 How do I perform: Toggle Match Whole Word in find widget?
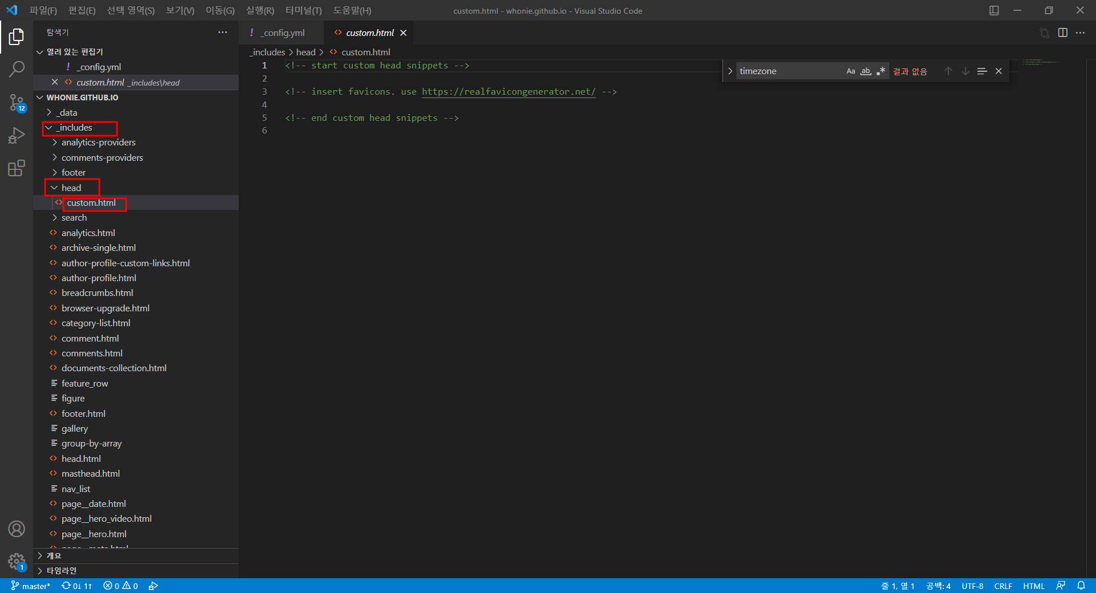coord(866,71)
